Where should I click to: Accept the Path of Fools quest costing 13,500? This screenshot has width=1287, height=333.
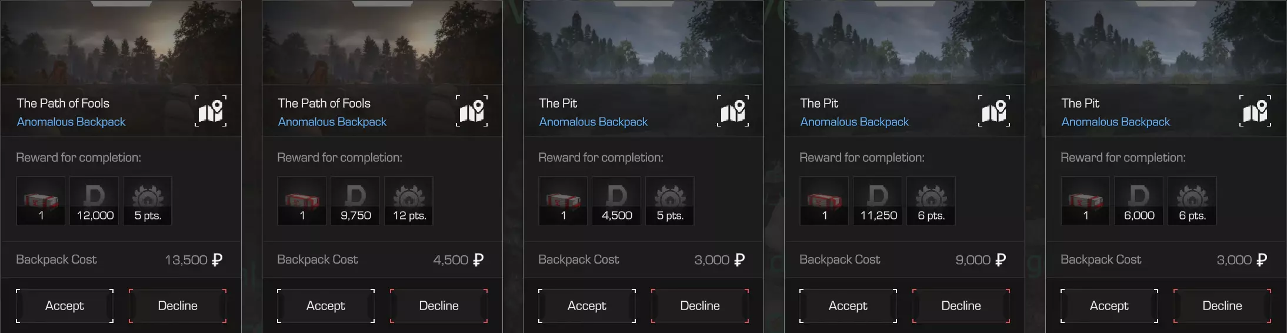click(65, 306)
